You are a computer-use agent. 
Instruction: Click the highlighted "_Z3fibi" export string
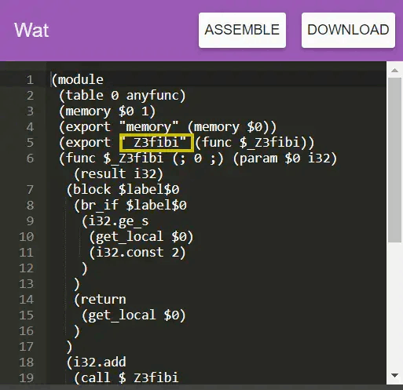coord(156,143)
